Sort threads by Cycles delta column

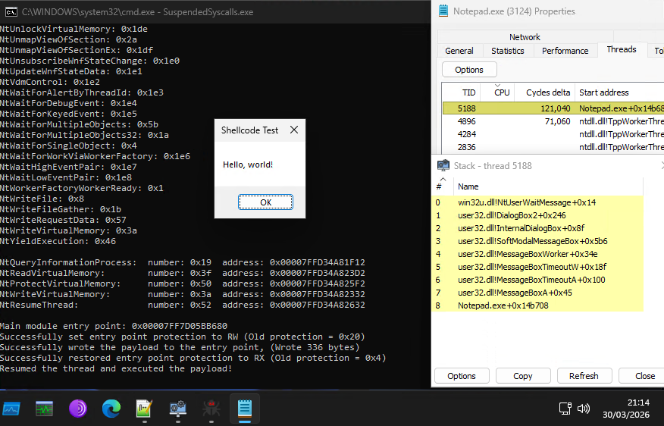[544, 92]
